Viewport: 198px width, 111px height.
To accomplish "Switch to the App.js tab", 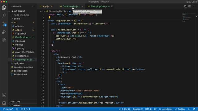I will click(x=46, y=6).
